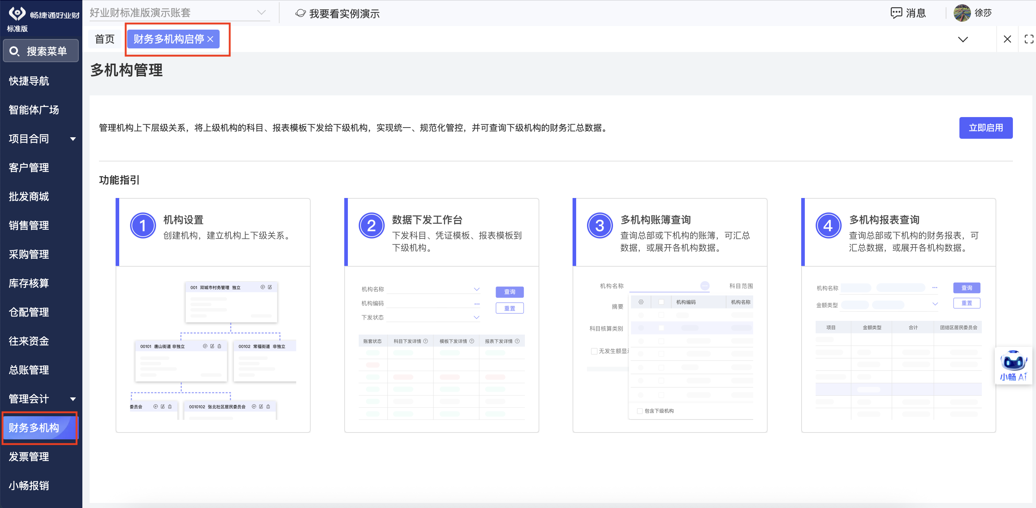This screenshot has height=508, width=1036.
Task: Click the fullscreen expand icon
Action: tap(1029, 39)
